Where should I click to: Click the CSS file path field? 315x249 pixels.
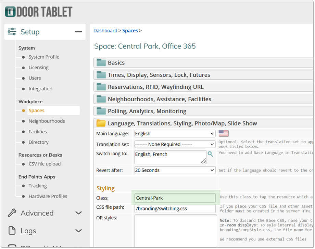coord(175,208)
